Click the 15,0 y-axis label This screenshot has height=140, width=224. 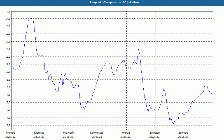tap(8, 34)
